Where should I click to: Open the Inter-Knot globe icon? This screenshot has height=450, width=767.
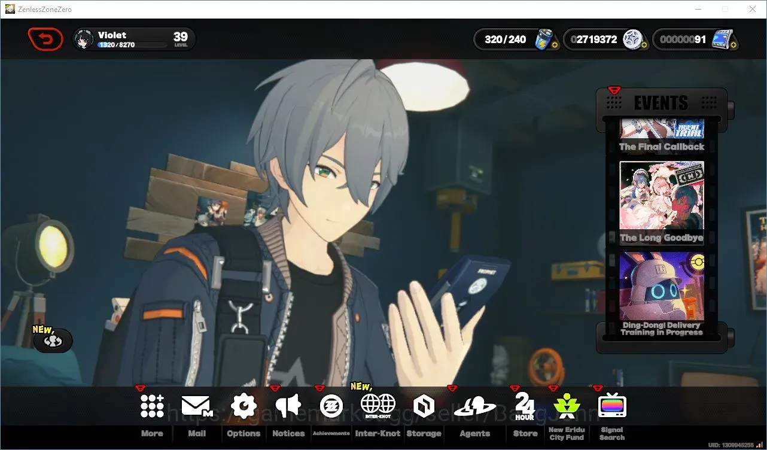click(378, 406)
